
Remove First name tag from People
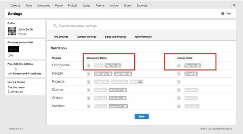(110, 74)
